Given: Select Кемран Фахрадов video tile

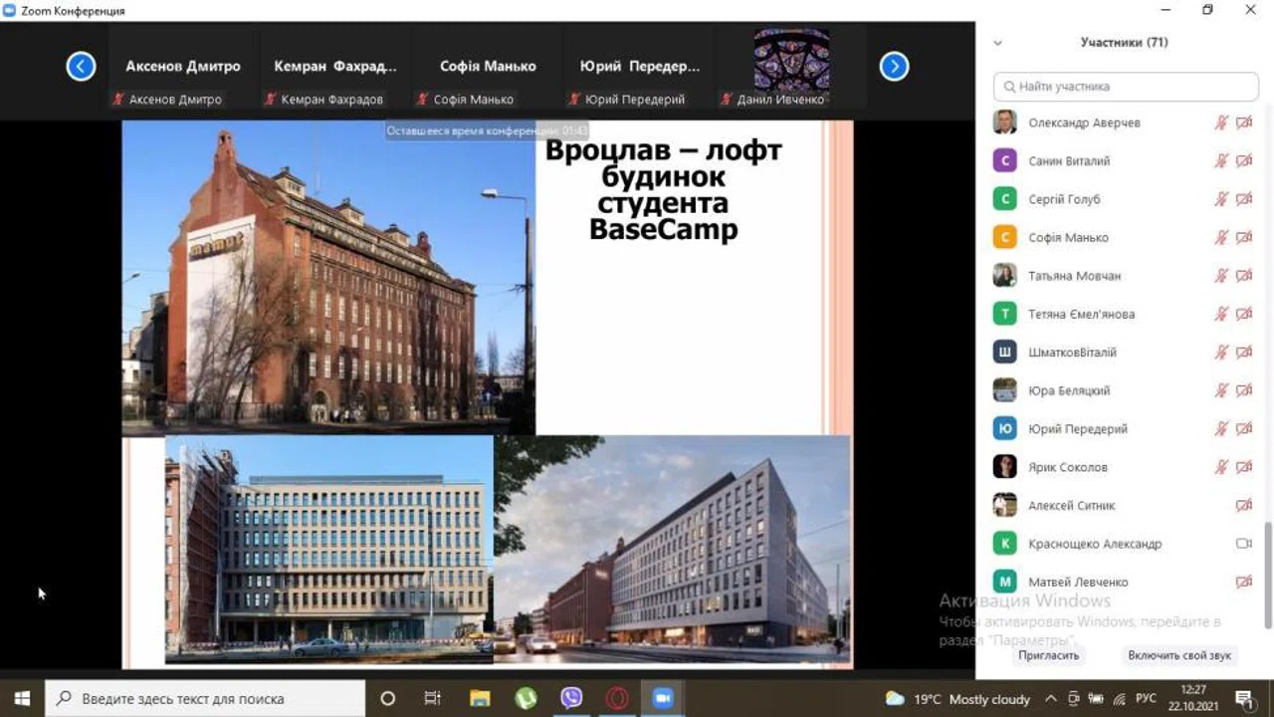Looking at the screenshot, I should click(x=335, y=67).
